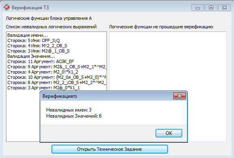Close the Верификациятз message dialog
Image resolution: width=234 pixels, height=158 pixels.
179,96
